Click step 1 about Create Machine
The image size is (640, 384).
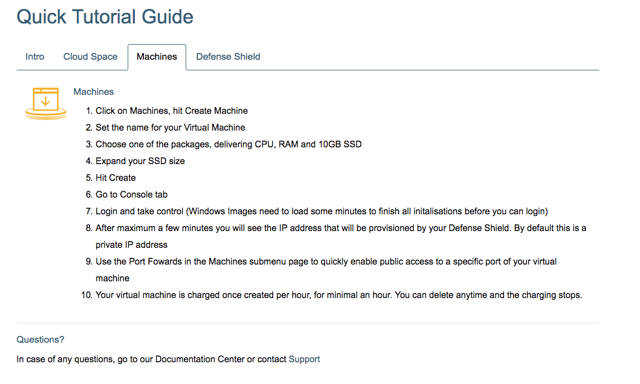172,111
